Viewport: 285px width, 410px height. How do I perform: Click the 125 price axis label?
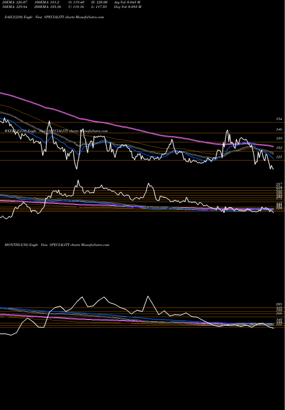[279, 157]
